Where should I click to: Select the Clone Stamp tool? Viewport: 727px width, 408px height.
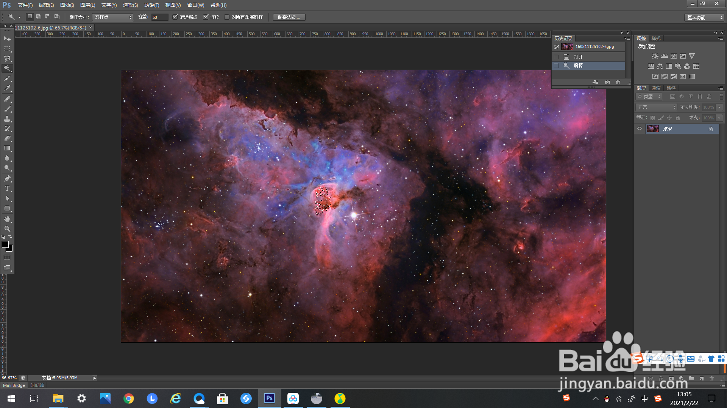(x=7, y=119)
